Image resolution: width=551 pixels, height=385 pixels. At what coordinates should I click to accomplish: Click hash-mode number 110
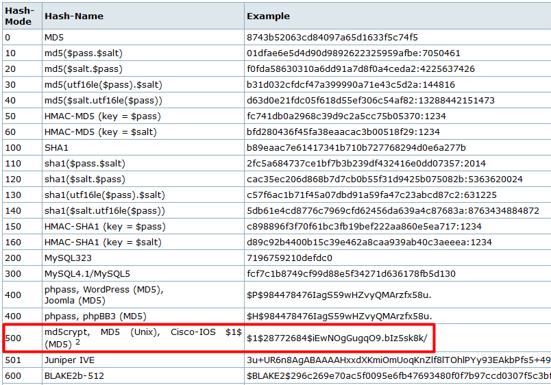click(12, 163)
